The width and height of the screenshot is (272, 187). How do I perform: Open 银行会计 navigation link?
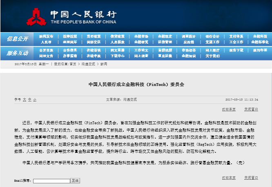click(212, 36)
